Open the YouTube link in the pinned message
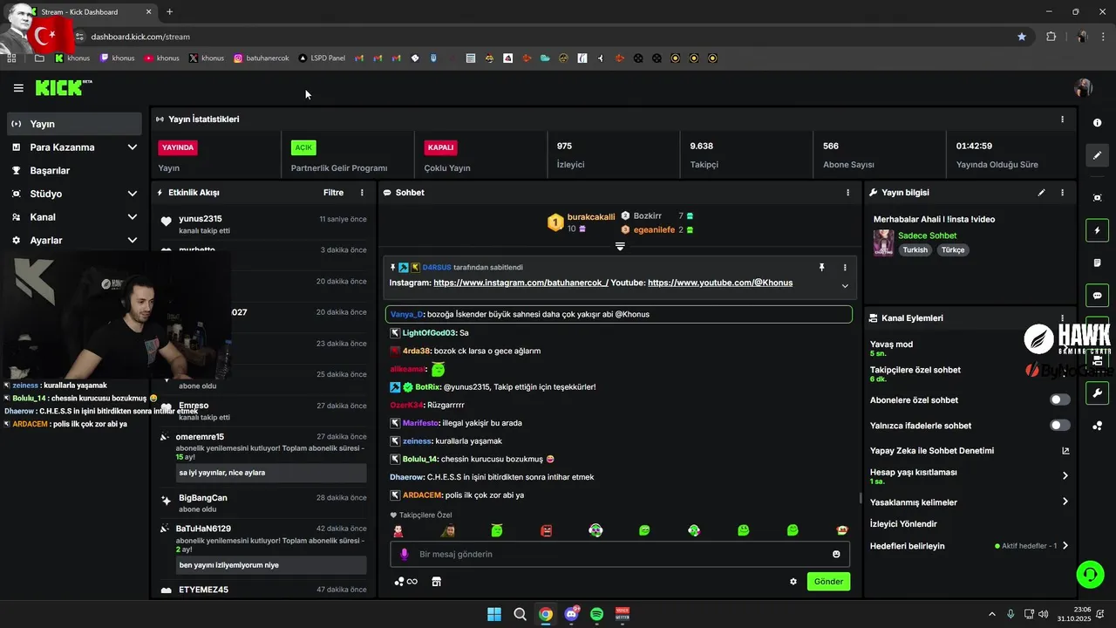Viewport: 1116px width, 628px height. click(x=720, y=283)
